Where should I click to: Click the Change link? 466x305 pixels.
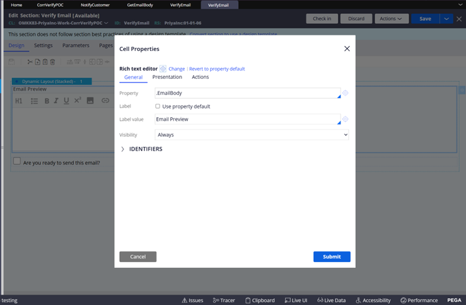coord(177,69)
